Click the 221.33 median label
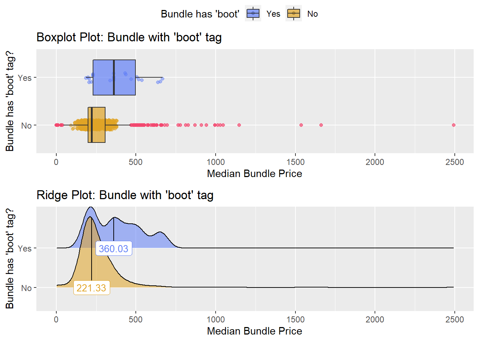479x342 pixels. (x=91, y=287)
